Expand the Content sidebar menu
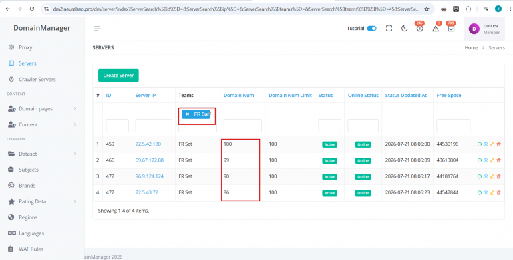513x260 pixels. pos(42,124)
